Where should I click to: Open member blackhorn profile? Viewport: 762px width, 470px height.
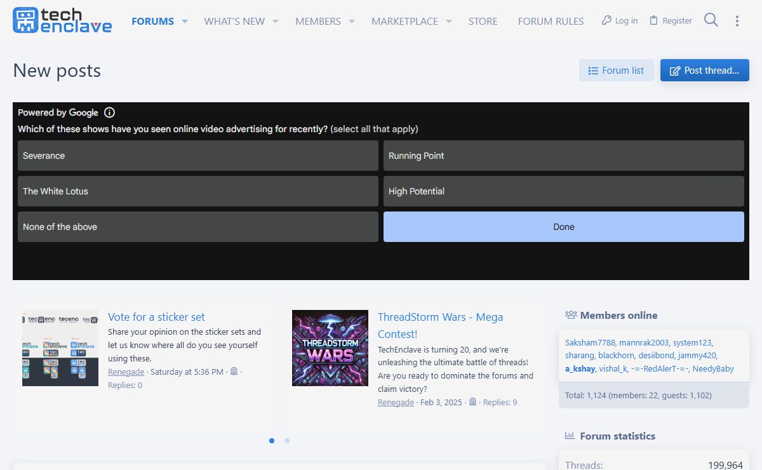coord(616,356)
